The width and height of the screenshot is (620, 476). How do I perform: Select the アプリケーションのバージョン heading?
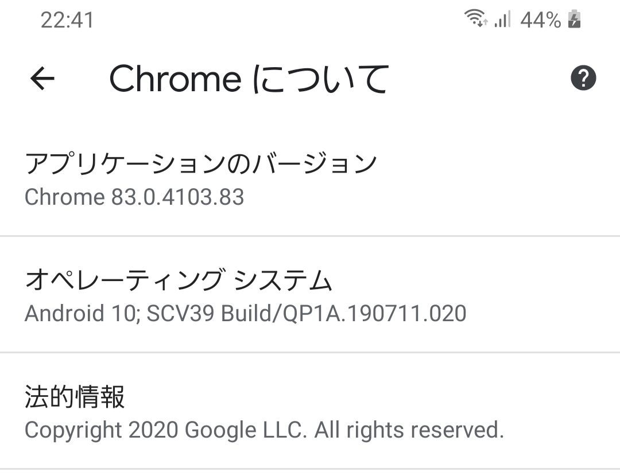pos(201,164)
